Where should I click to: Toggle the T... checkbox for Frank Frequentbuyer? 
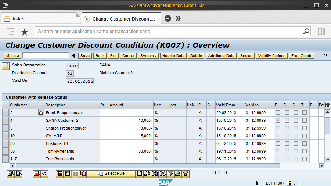(x=305, y=113)
